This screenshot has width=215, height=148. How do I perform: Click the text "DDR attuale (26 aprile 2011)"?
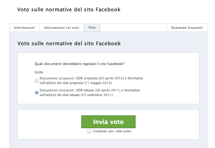98,90
